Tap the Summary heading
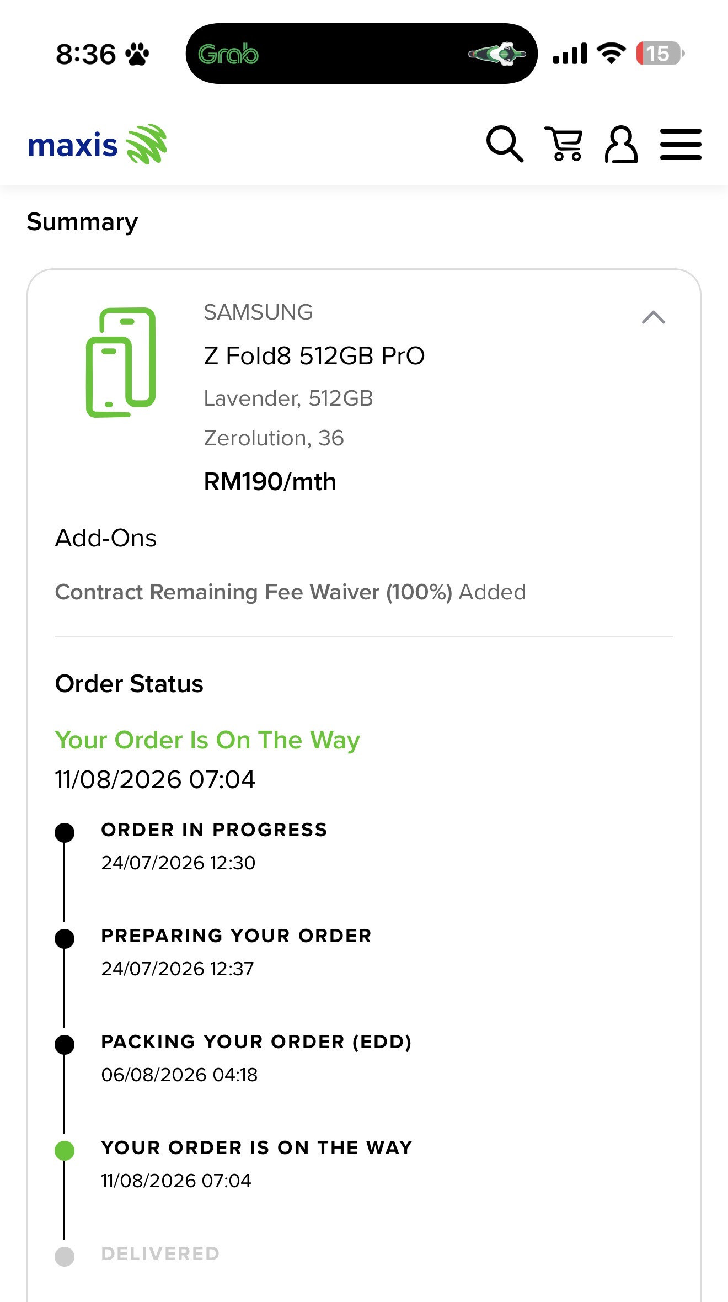This screenshot has height=1302, width=728. click(x=82, y=222)
